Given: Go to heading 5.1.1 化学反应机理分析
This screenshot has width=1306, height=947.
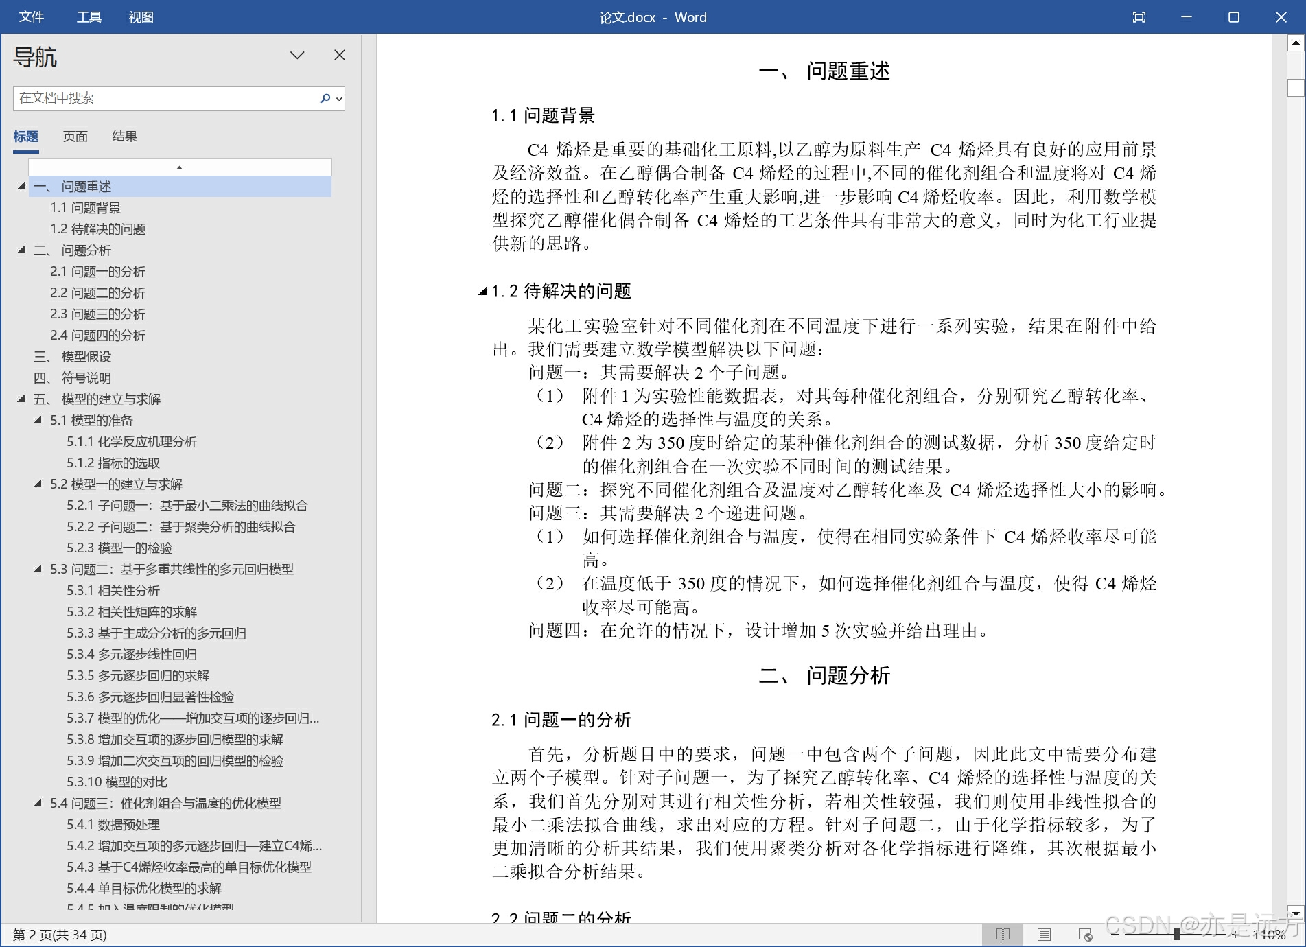Looking at the screenshot, I should [132, 441].
